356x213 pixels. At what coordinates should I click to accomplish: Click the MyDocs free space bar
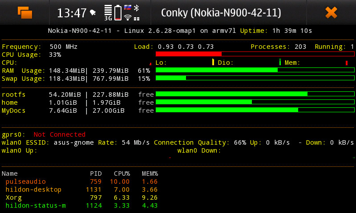pyautogui.click(x=255, y=110)
